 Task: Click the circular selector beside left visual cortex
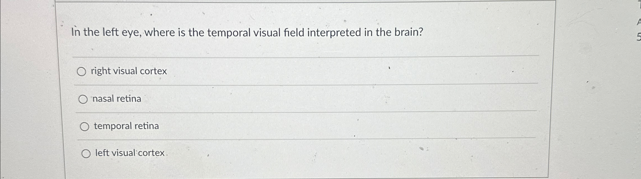pyautogui.click(x=86, y=153)
